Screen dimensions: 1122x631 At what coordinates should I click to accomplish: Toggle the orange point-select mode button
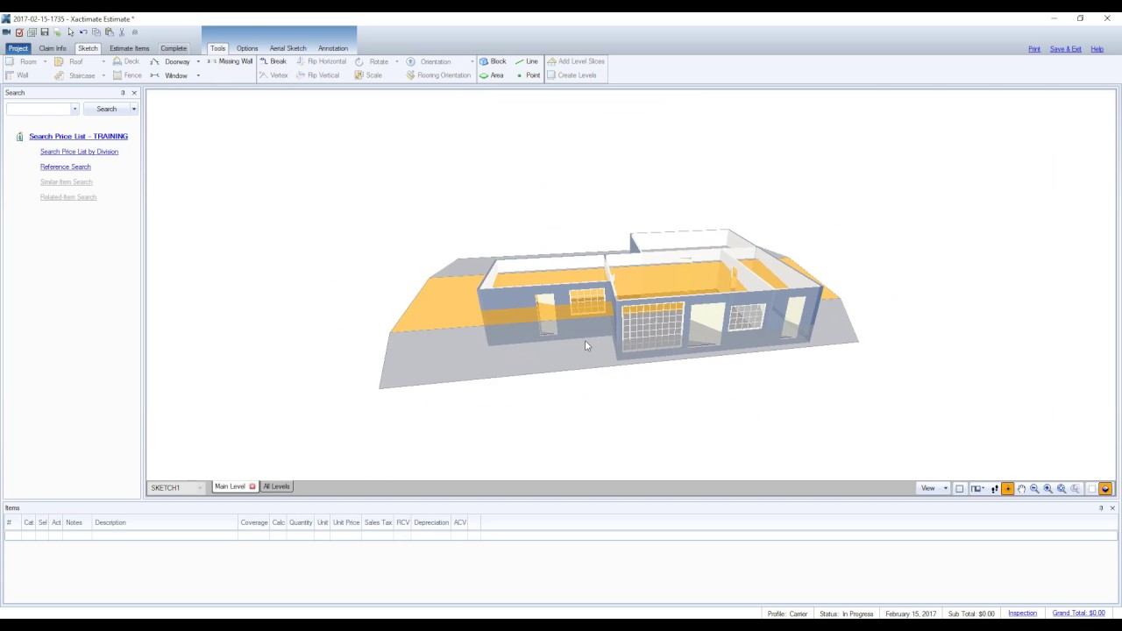1007,488
